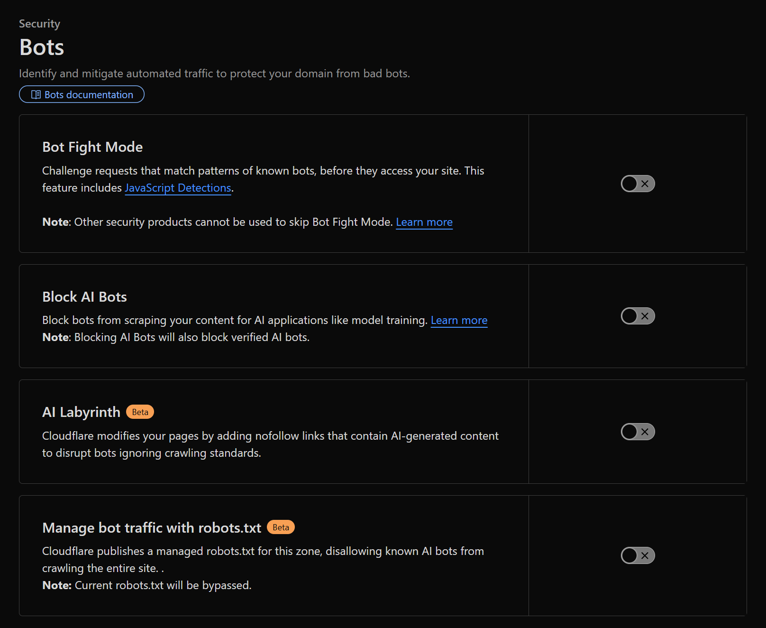766x628 pixels.
Task: Open the Bots documentation button
Action: pyautogui.click(x=82, y=94)
